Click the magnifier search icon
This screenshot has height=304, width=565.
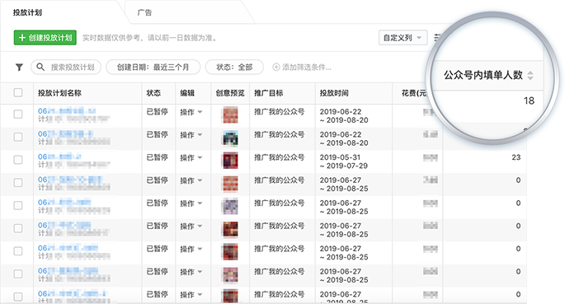pos(40,68)
